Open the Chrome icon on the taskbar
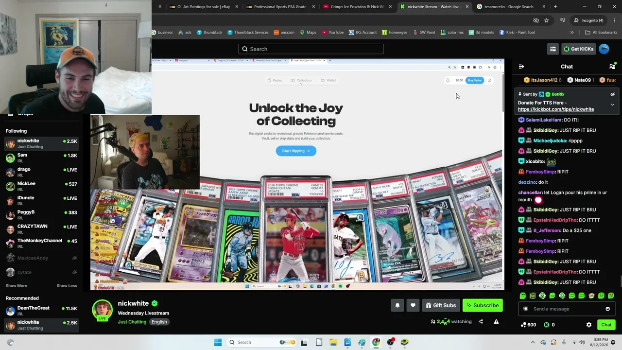The width and height of the screenshot is (622, 350). [376, 342]
